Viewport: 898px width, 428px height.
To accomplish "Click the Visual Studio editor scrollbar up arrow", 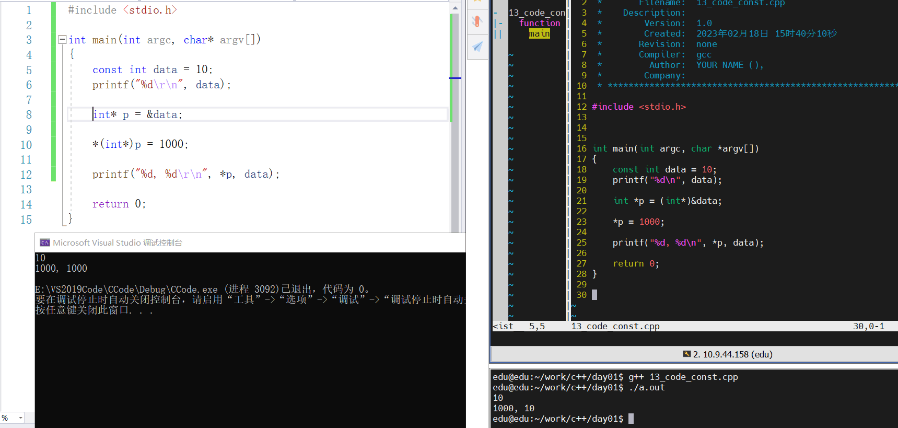I will 455,7.
